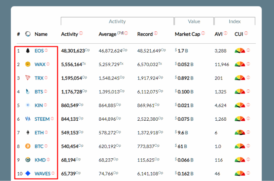Screen dimensions: 274x181
Task: Click WAVES record value 6,141,108
Action: tap(148, 174)
